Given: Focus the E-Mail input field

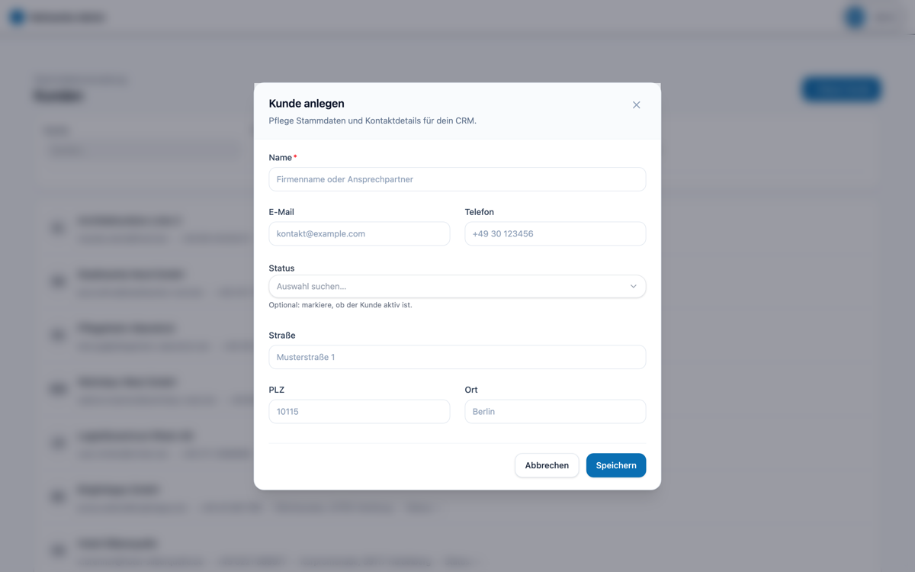Looking at the screenshot, I should [359, 233].
